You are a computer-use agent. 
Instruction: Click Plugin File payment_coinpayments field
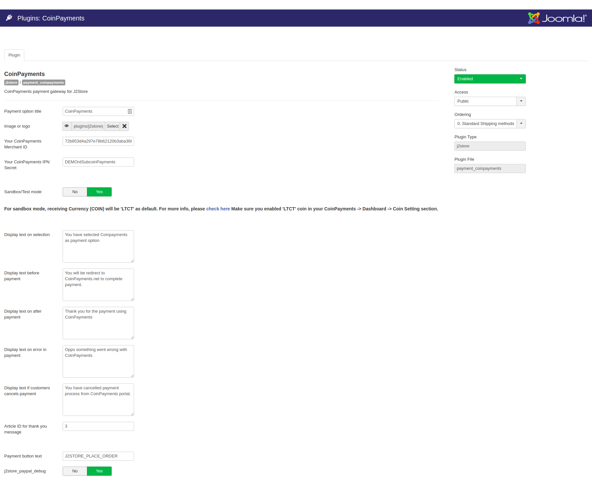490,169
